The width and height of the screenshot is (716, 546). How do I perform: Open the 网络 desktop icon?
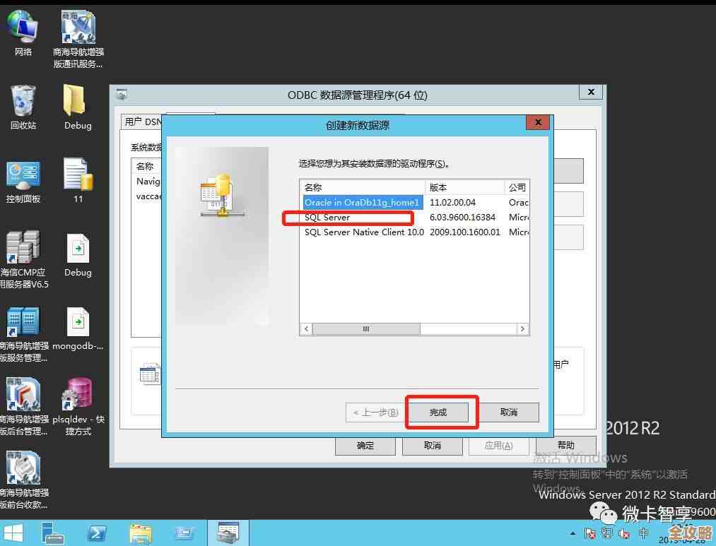[x=23, y=28]
